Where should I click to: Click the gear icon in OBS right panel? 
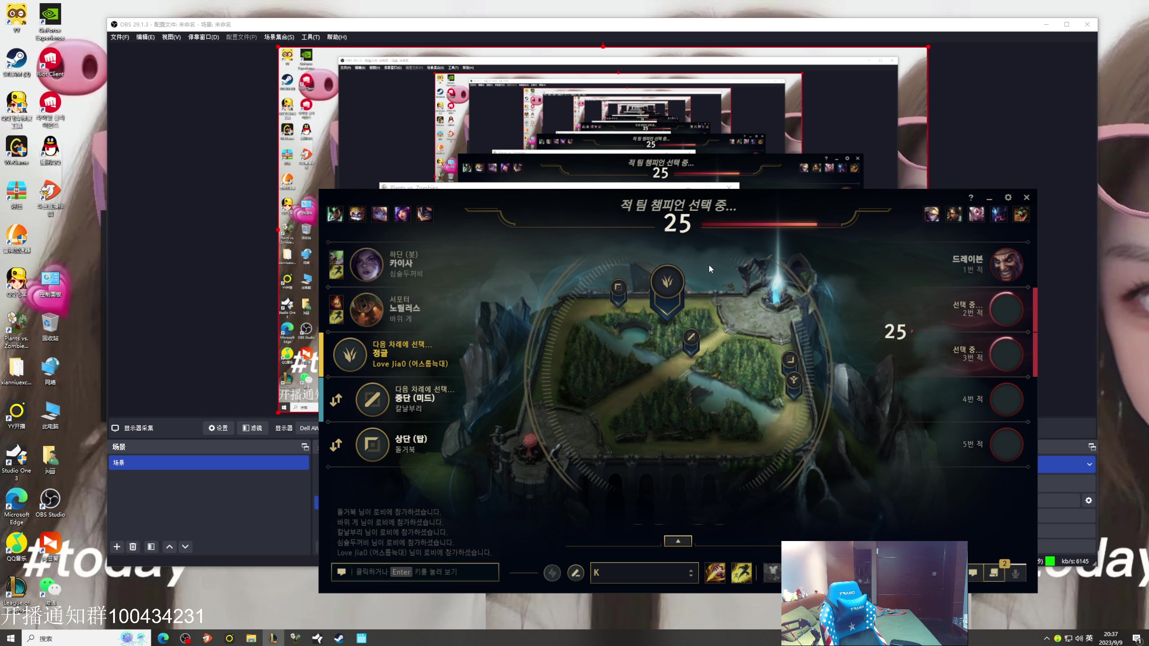coord(1088,500)
